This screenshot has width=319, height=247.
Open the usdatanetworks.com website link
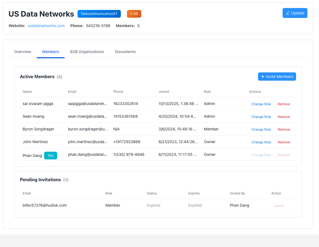coord(46,26)
